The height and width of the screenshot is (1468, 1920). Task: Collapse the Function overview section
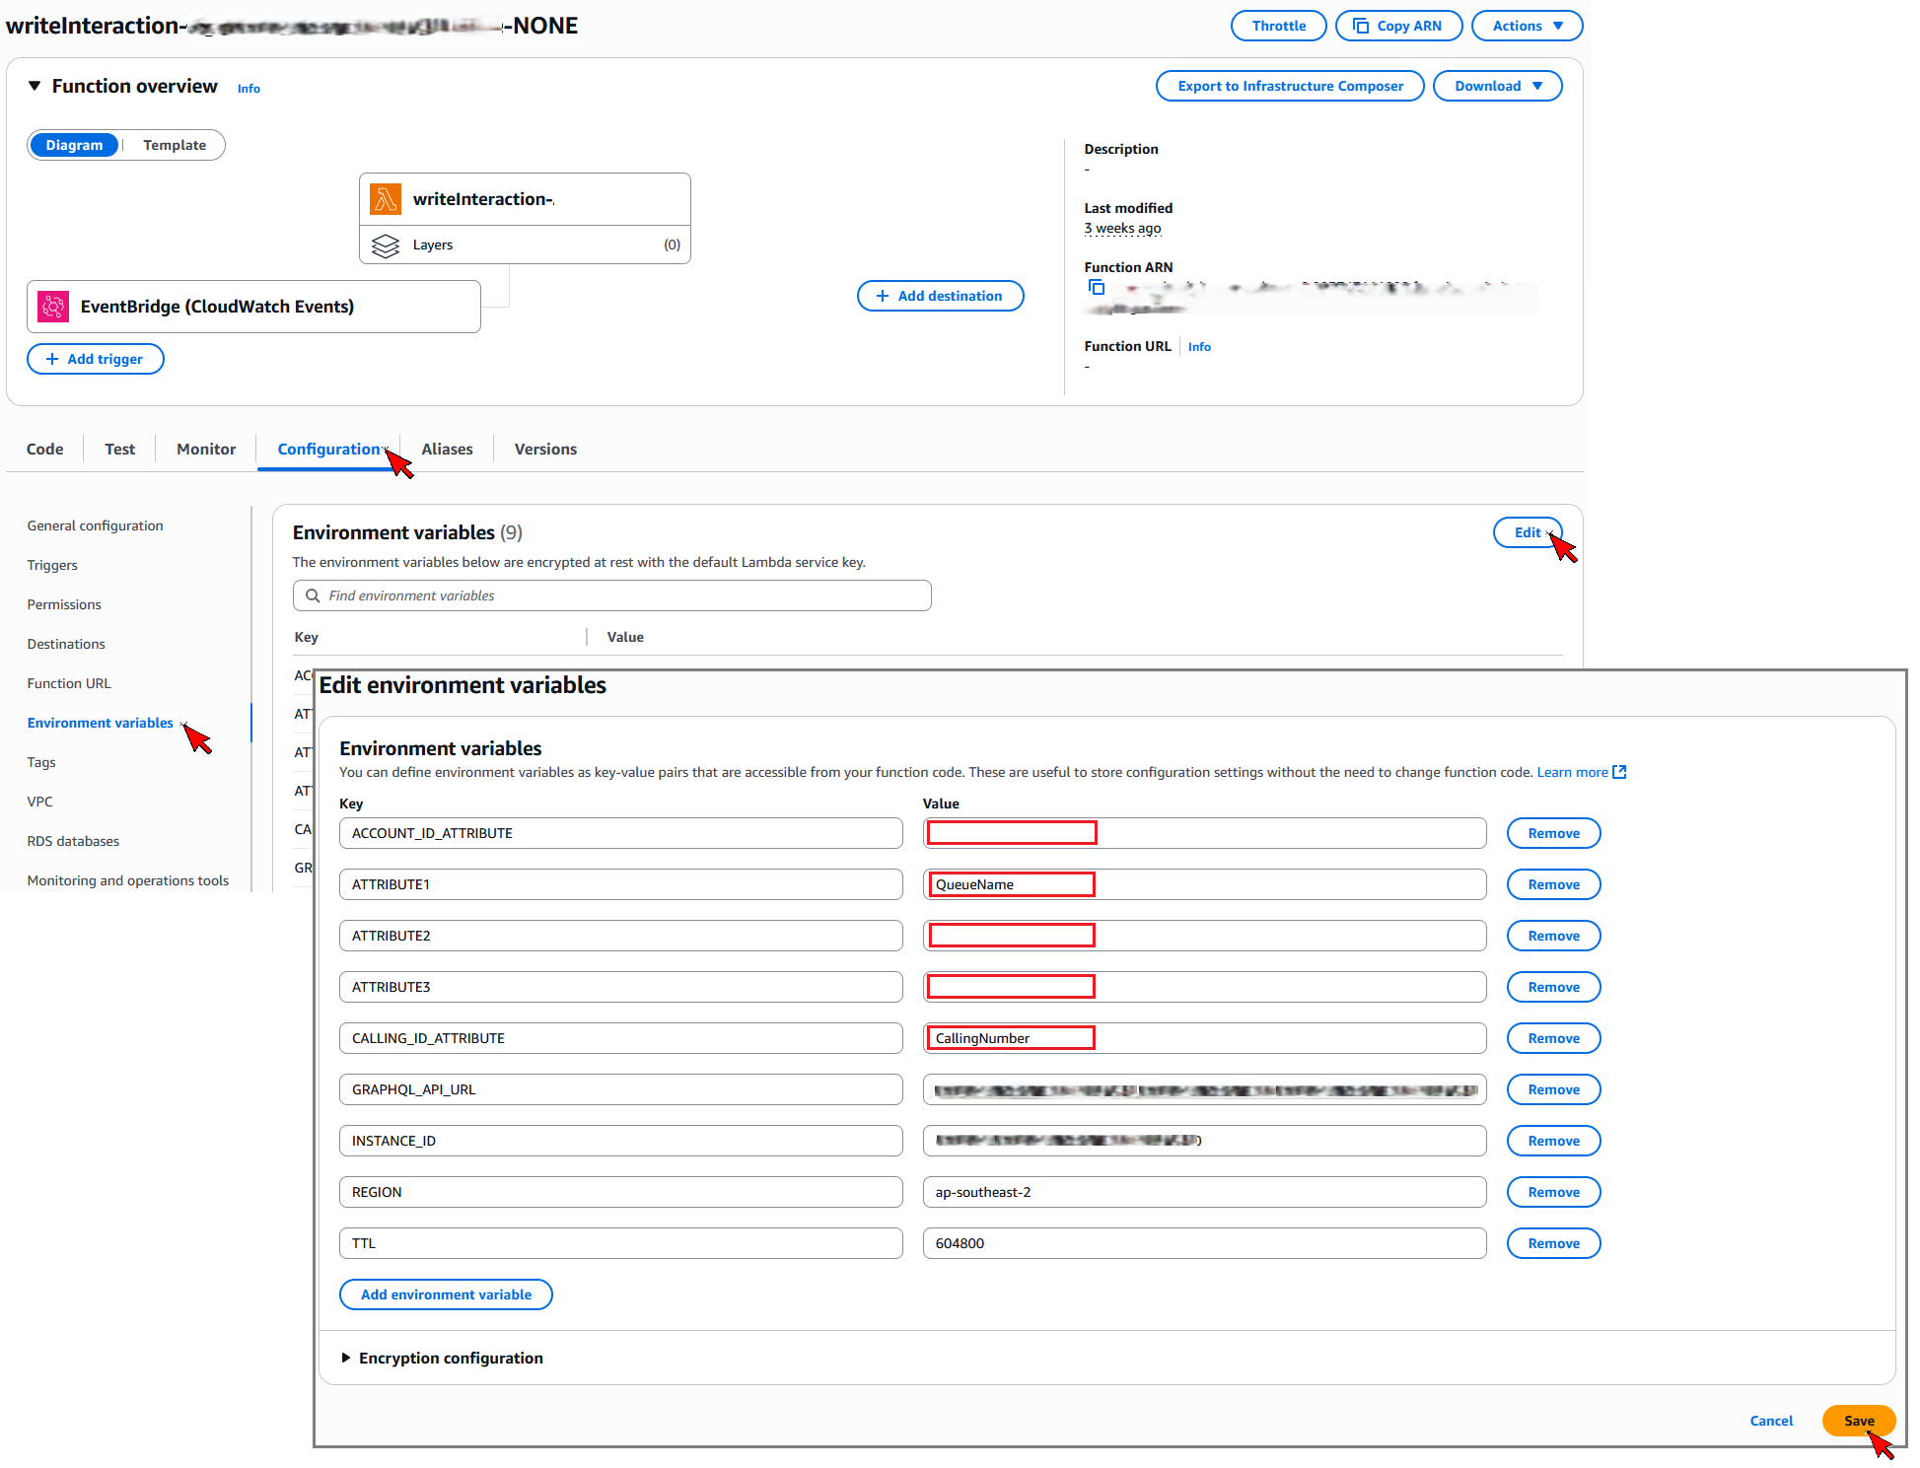(x=35, y=86)
